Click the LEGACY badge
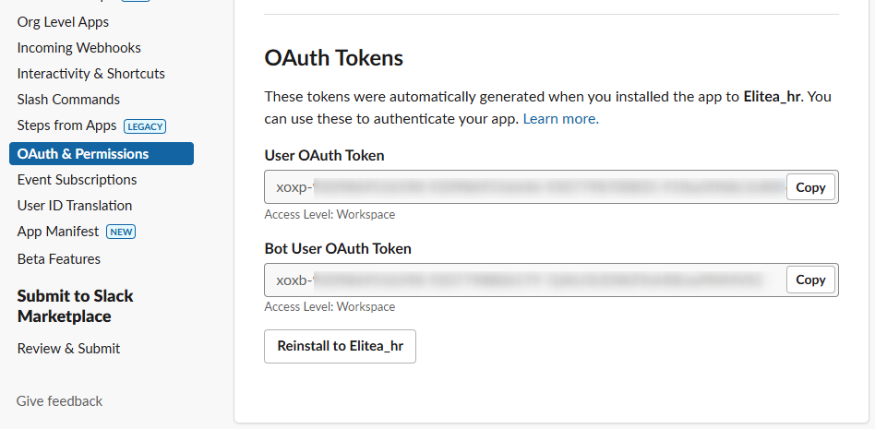 click(x=145, y=126)
